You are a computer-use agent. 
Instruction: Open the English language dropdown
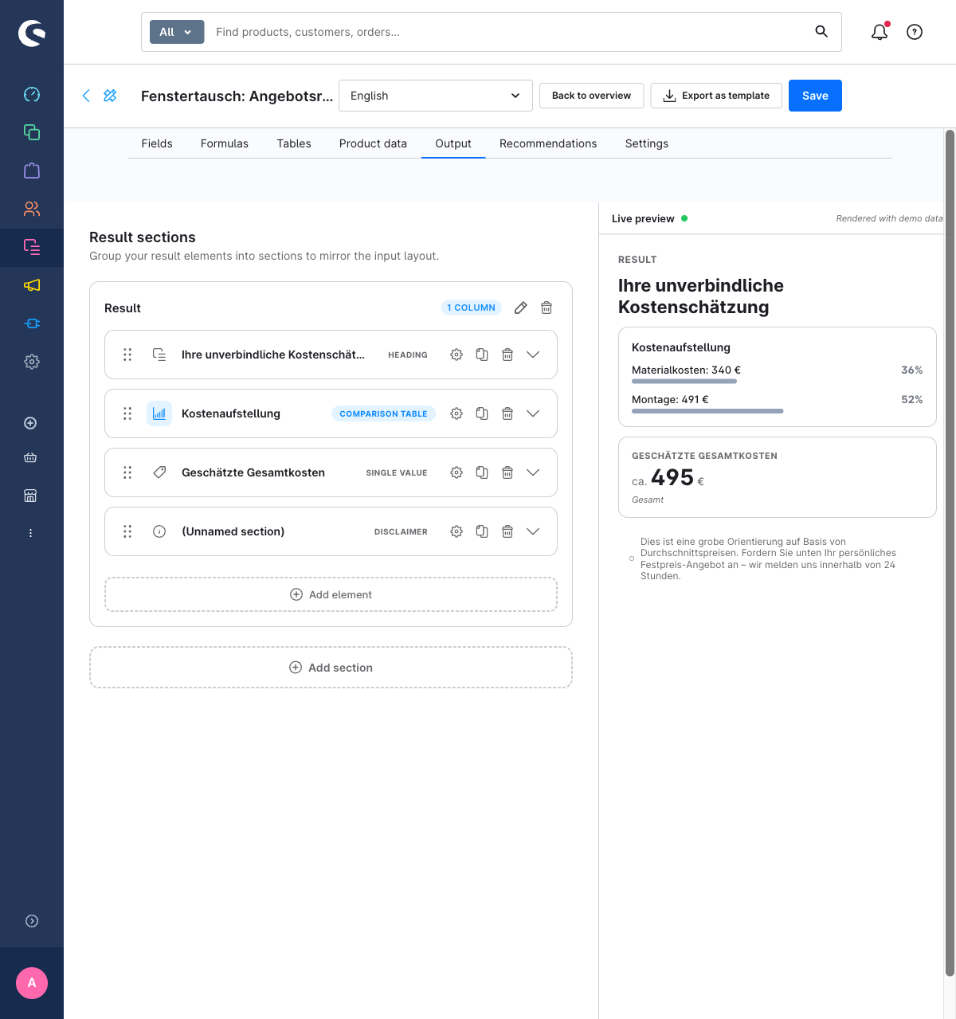[x=436, y=96]
